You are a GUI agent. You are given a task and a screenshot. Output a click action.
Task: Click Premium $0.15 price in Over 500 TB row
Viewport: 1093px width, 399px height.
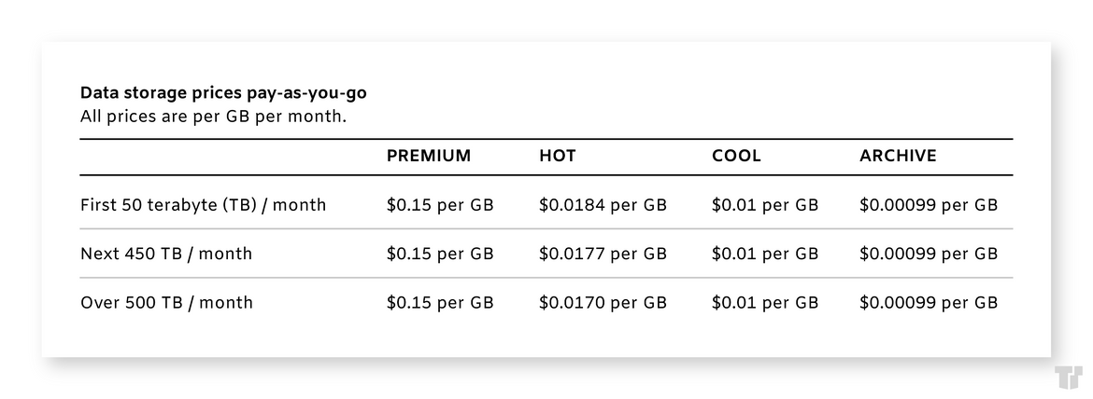pos(441,302)
